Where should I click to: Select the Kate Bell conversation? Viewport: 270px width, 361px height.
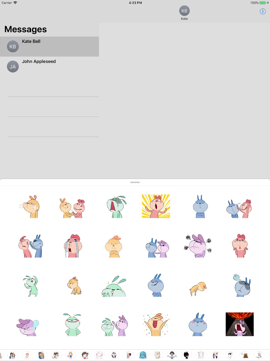(x=49, y=47)
